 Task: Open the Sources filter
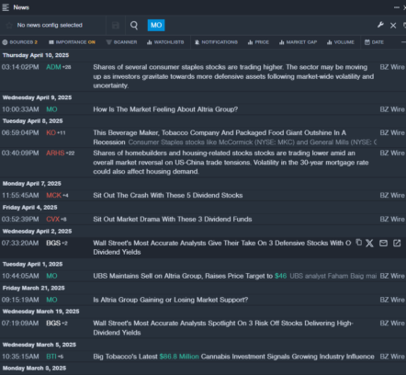(x=20, y=42)
